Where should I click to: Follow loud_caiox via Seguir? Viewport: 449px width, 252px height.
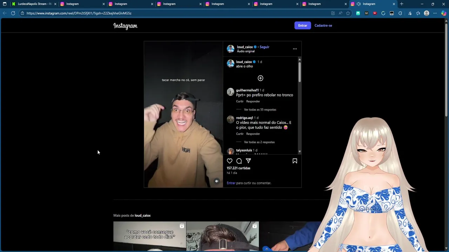pyautogui.click(x=264, y=47)
